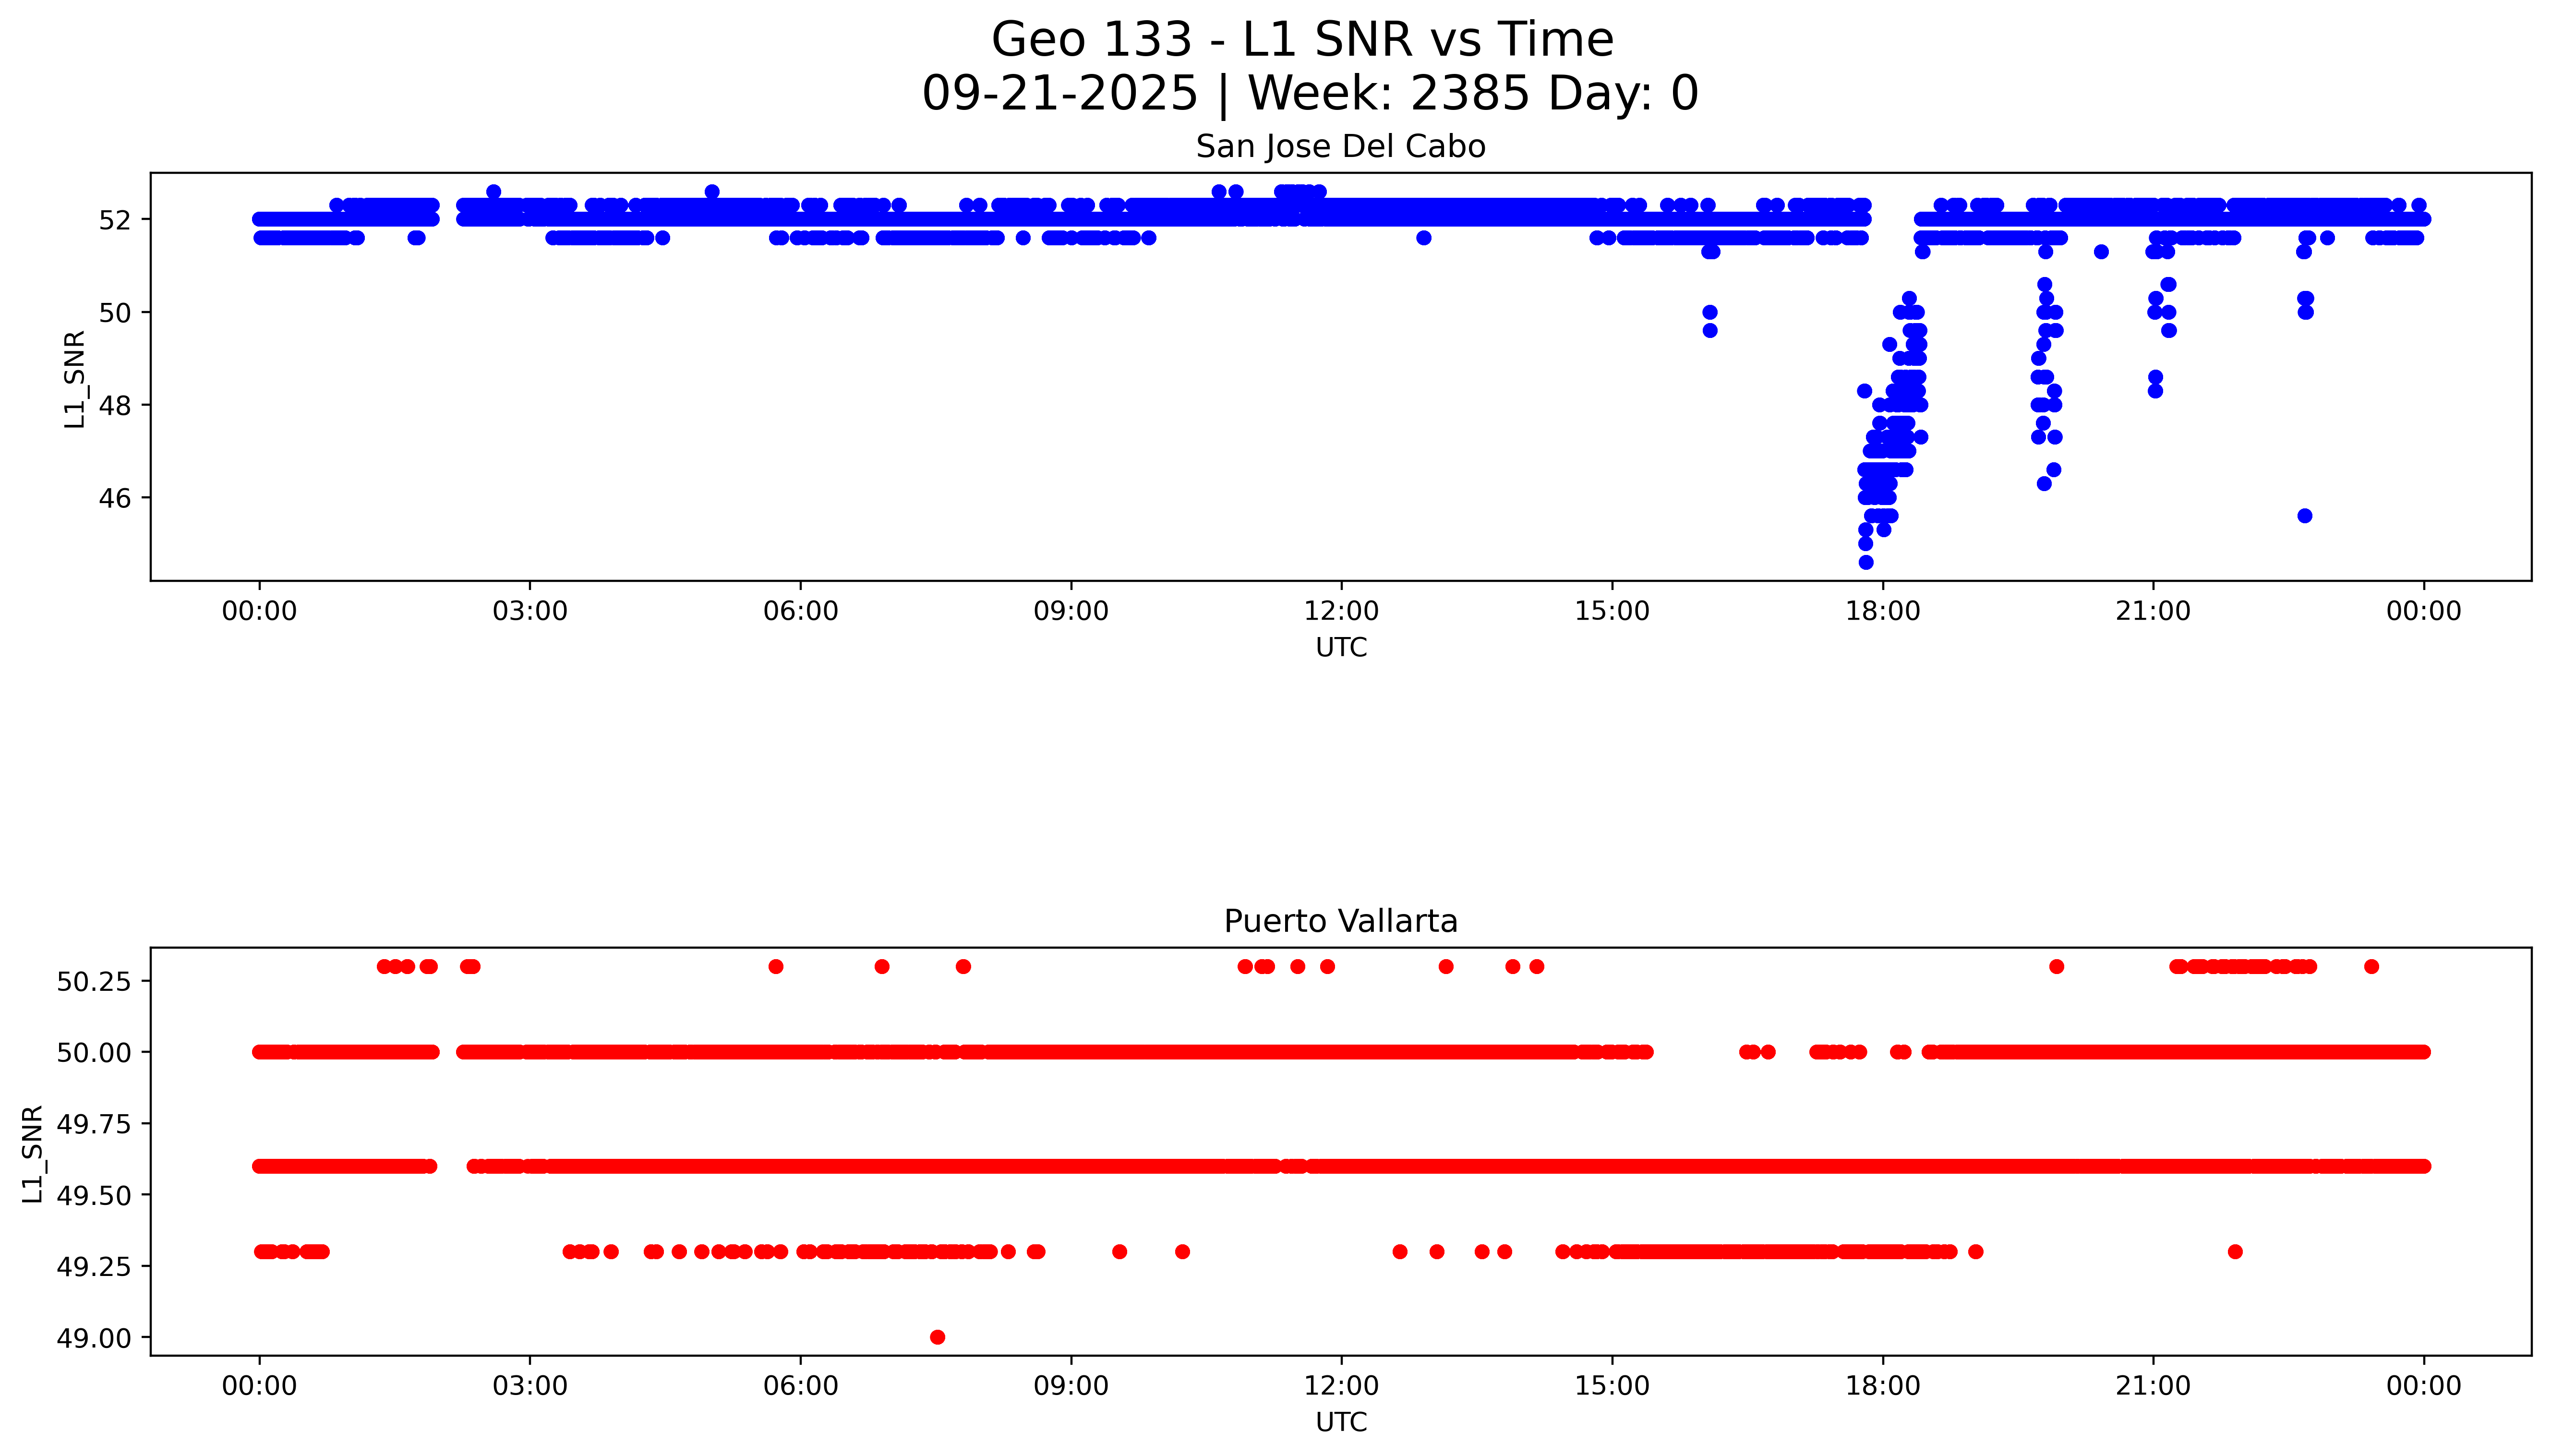Click the 03:00 tick label on top plot
Image resolution: width=2551 pixels, height=1456 pixels.
(529, 611)
